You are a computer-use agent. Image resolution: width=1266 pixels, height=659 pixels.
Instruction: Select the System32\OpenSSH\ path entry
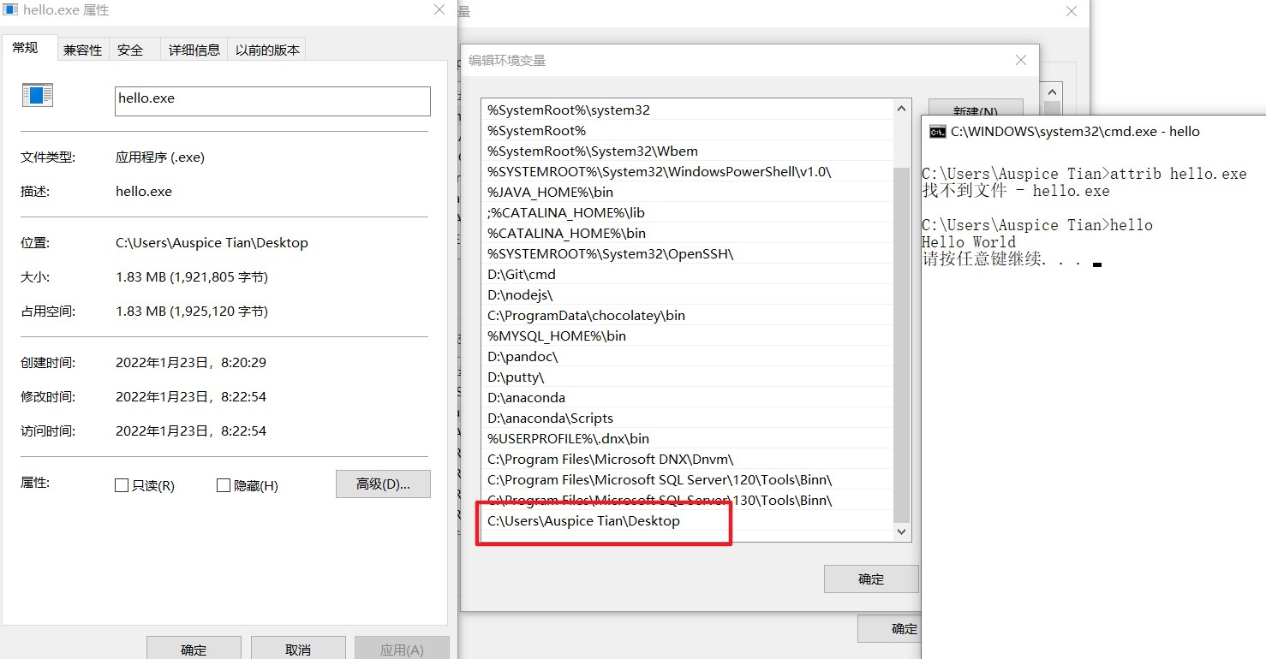click(x=686, y=253)
